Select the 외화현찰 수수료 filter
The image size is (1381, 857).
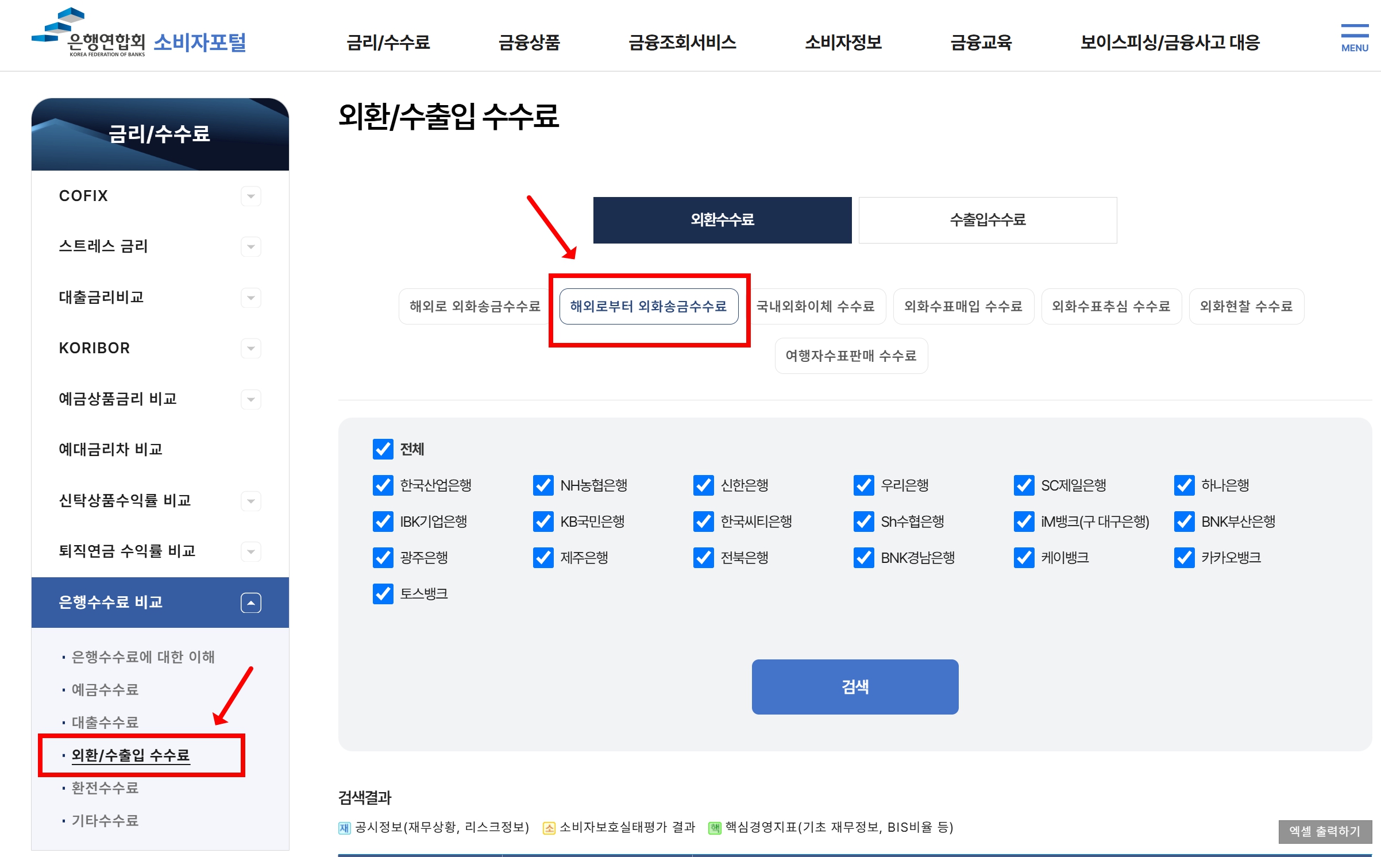(1246, 307)
